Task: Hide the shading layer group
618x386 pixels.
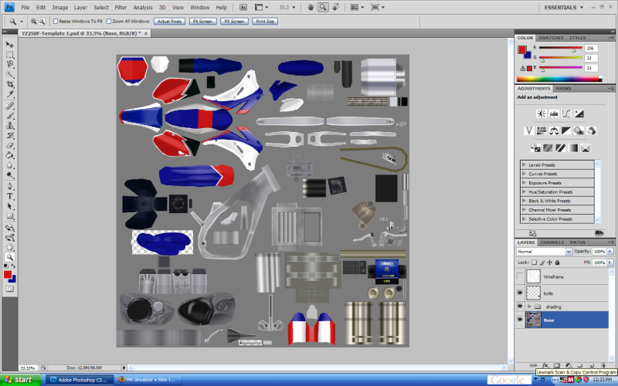Action: point(520,306)
